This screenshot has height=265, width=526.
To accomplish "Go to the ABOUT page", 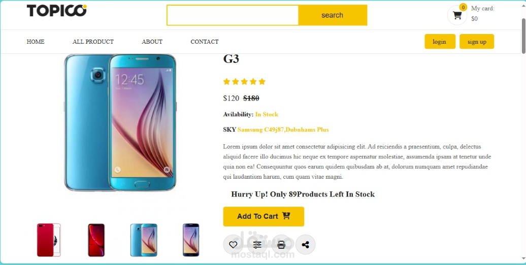I will pos(152,42).
